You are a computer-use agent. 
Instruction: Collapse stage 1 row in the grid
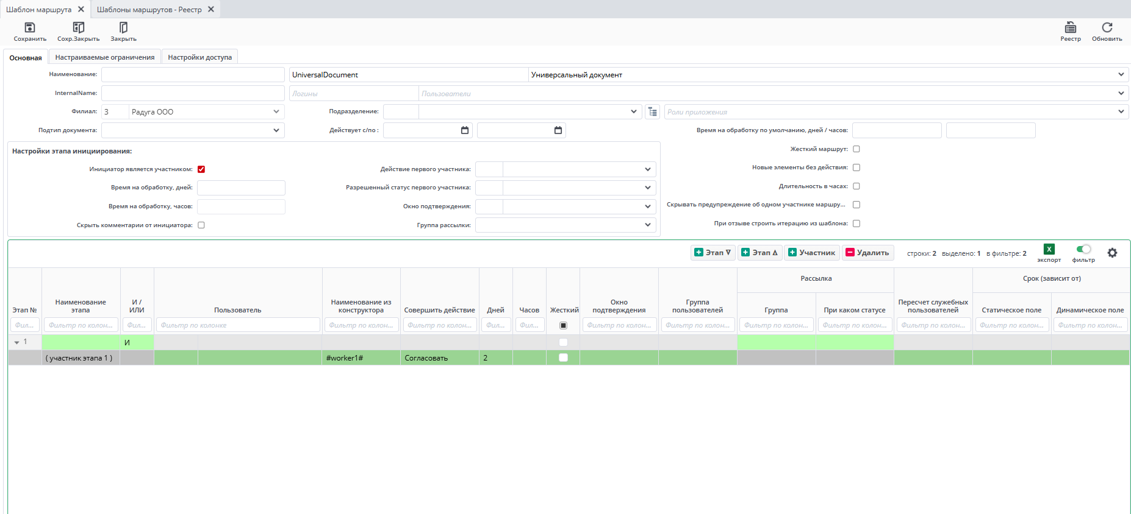coord(17,343)
